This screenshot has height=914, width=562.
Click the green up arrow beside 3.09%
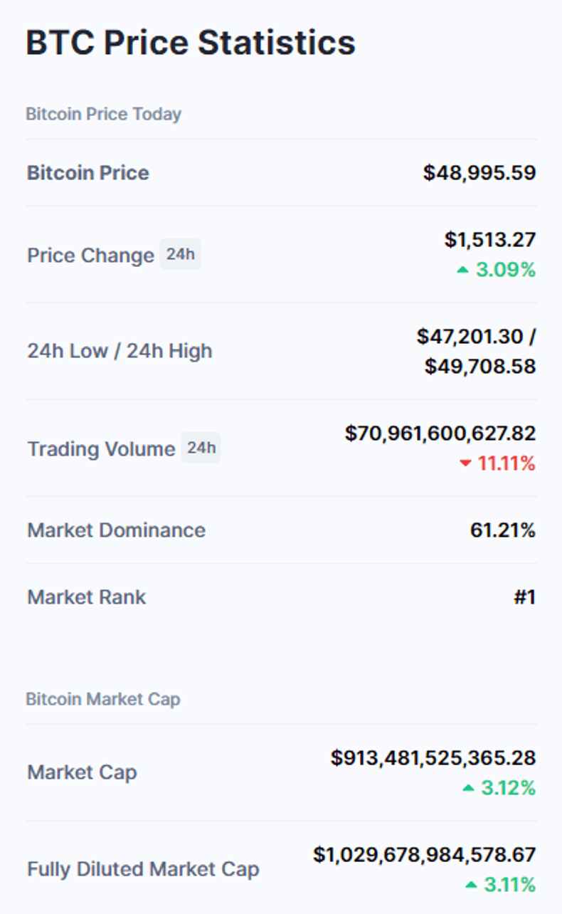463,270
